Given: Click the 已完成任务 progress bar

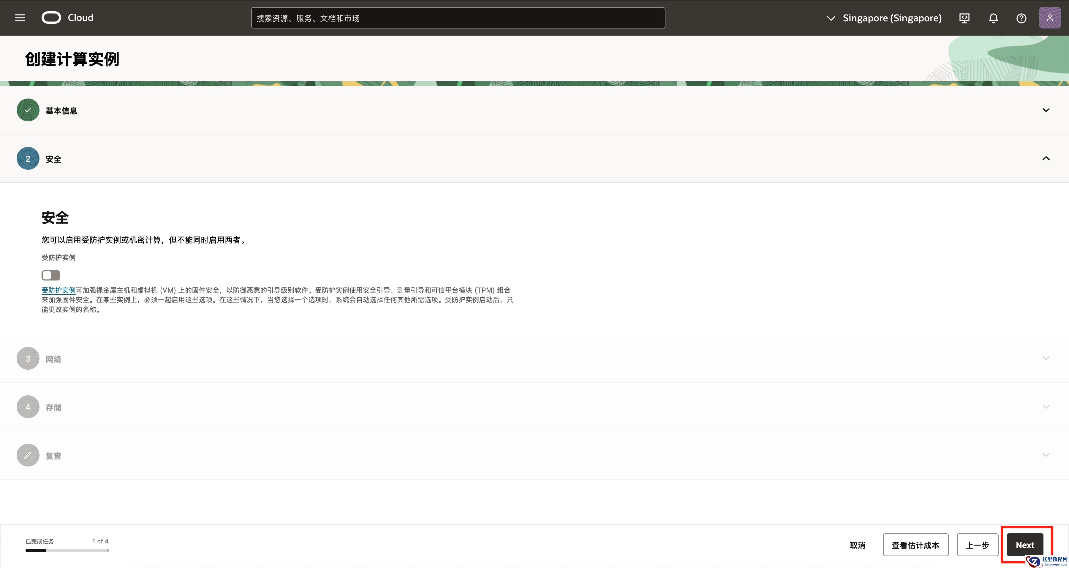Looking at the screenshot, I should tap(67, 550).
